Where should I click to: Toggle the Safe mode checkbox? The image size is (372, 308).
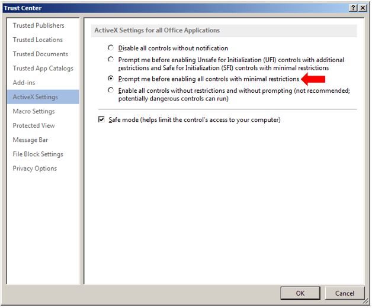[101, 119]
